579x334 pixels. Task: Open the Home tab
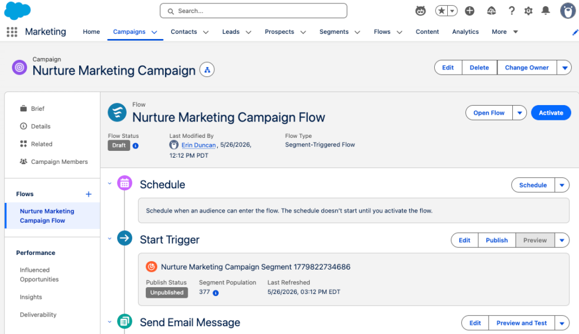(91, 32)
